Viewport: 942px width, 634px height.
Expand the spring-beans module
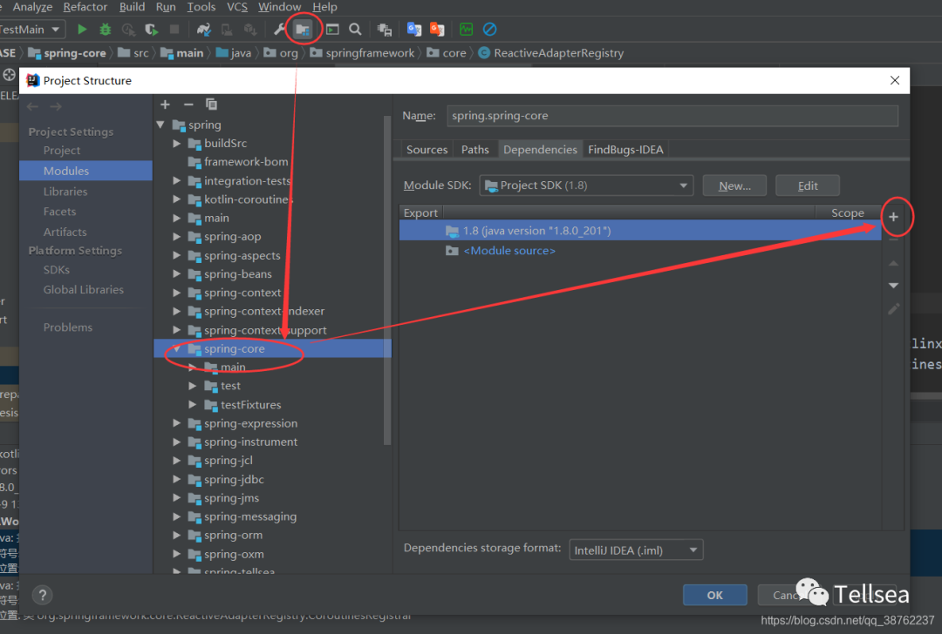point(176,274)
